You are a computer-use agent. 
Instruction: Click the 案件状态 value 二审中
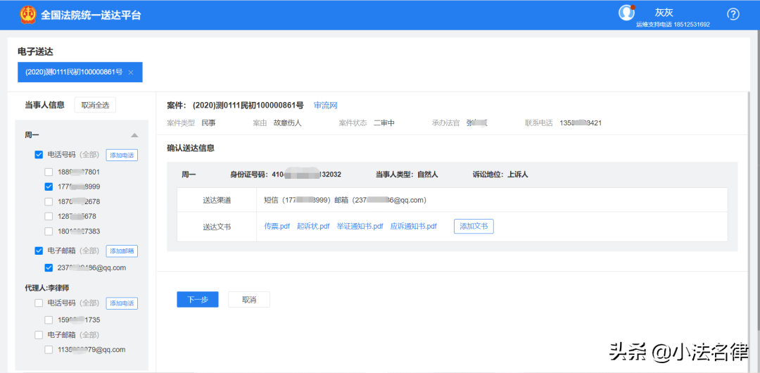[384, 123]
